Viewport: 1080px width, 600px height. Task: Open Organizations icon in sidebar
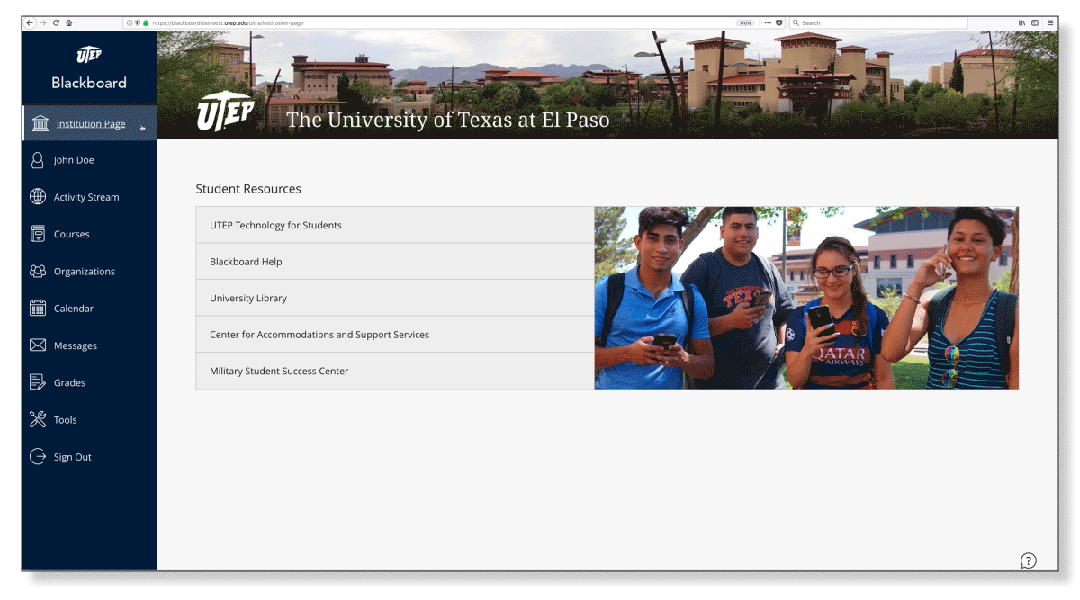point(38,271)
